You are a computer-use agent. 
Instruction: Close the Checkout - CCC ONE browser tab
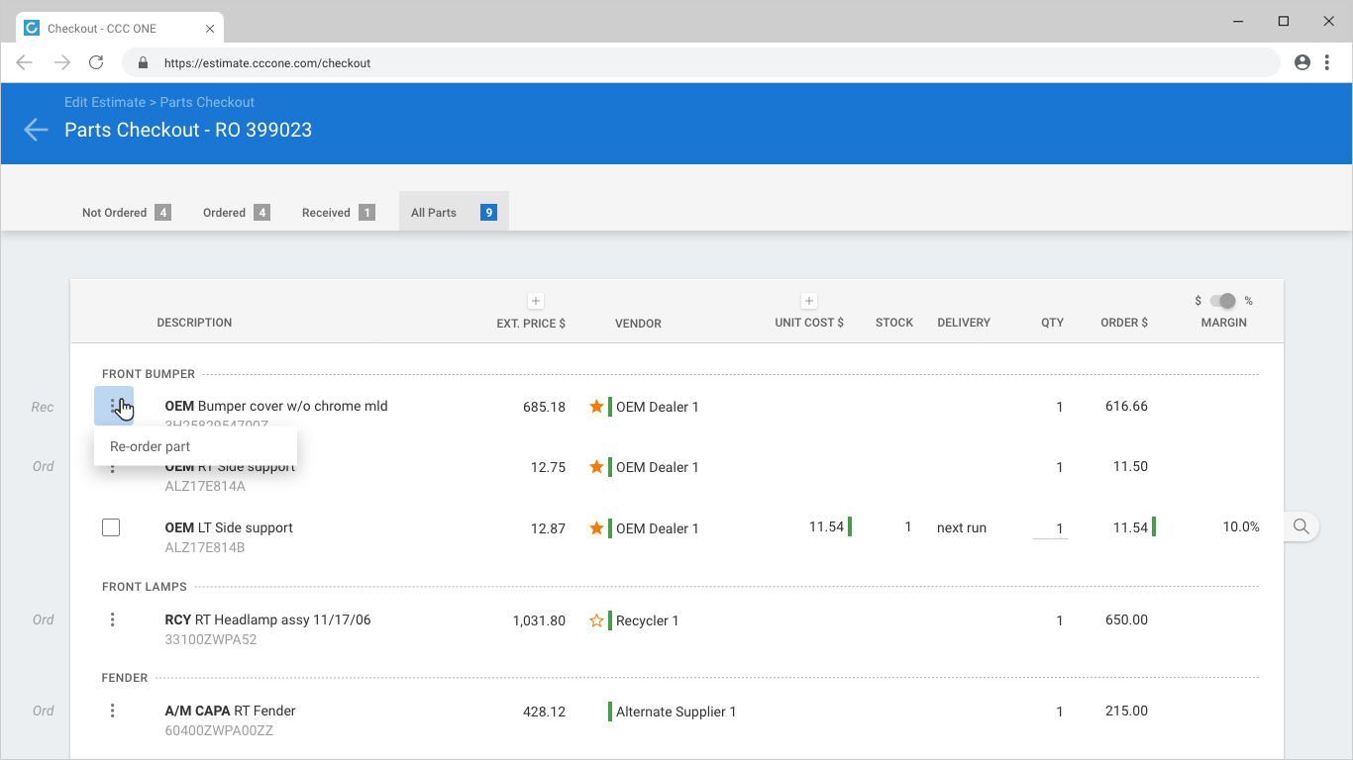click(210, 29)
